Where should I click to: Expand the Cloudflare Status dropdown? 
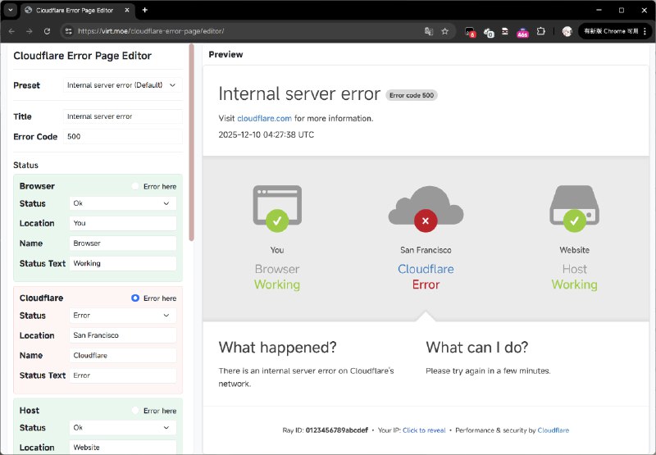click(122, 316)
